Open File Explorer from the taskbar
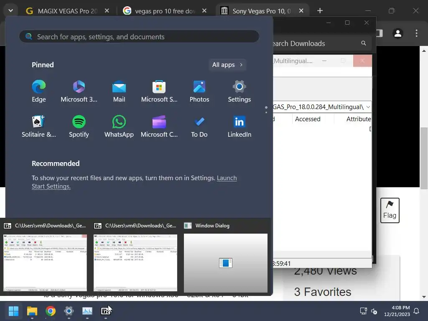This screenshot has width=428, height=321. coord(32,311)
